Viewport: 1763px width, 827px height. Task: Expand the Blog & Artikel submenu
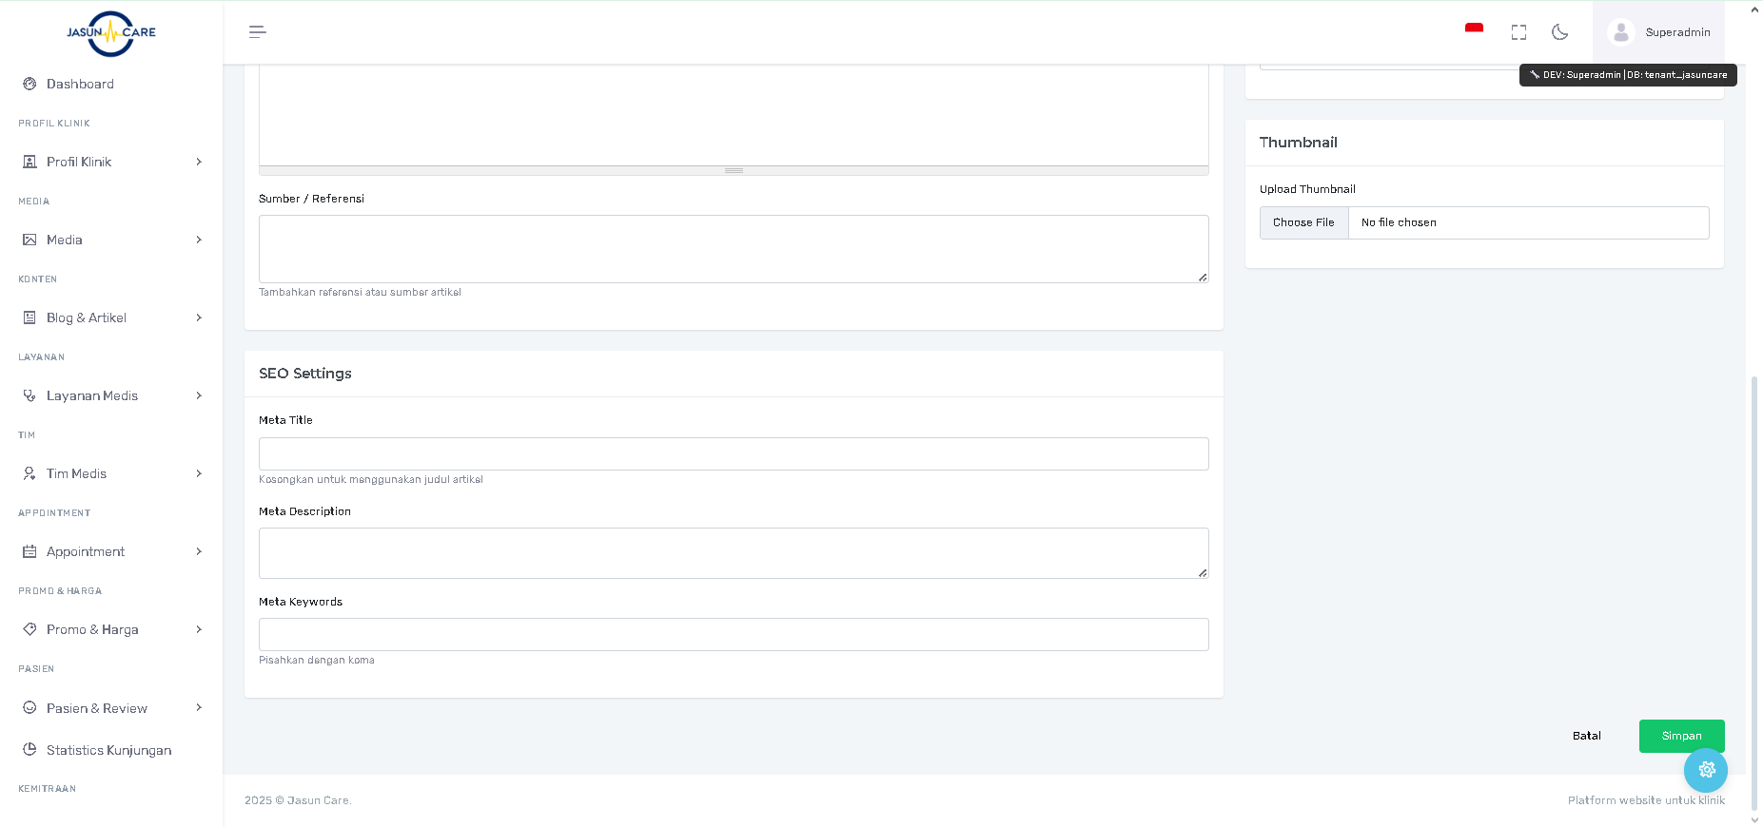199,317
